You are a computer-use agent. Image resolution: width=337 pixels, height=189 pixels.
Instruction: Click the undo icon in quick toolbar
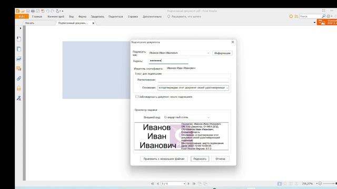[47, 11]
